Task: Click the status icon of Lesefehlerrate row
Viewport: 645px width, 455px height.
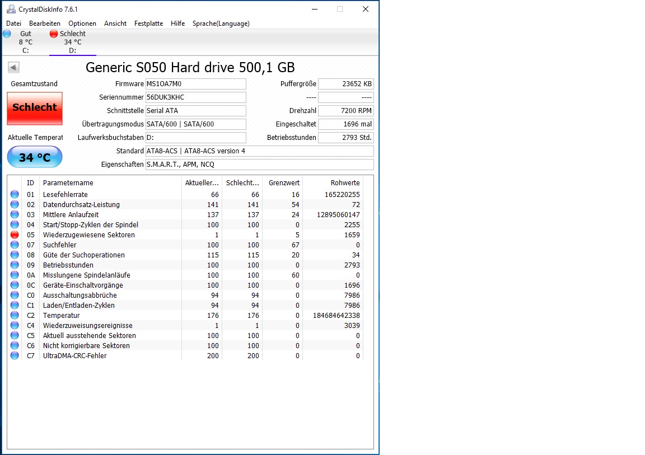Action: point(15,194)
